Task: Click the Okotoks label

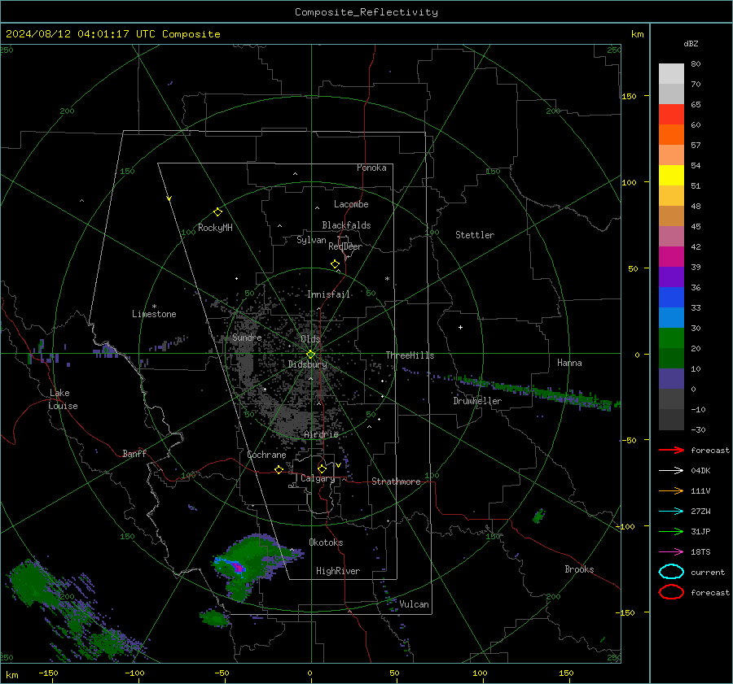Action: (x=326, y=542)
